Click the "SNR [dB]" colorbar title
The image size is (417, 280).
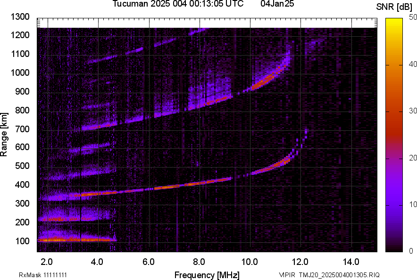(x=394, y=7)
